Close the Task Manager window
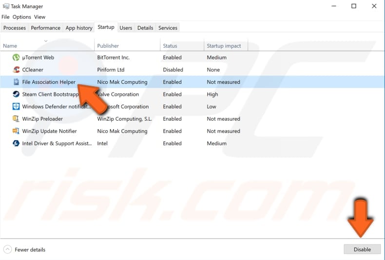 click(x=374, y=6)
